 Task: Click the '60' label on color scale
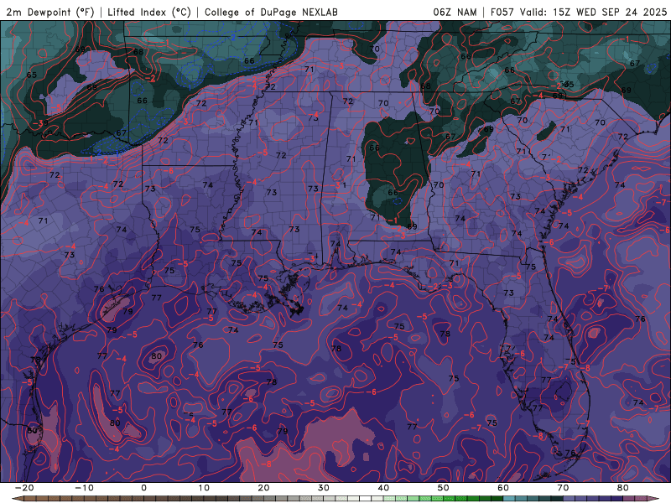[x=503, y=488]
